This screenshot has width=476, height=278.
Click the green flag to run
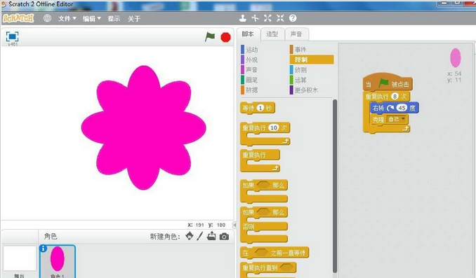point(210,37)
